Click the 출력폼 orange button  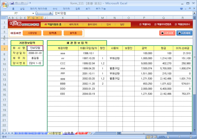pos(73,33)
